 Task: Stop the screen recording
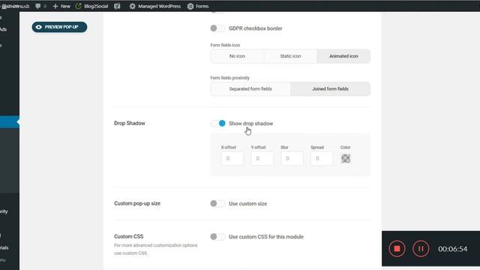tap(397, 249)
